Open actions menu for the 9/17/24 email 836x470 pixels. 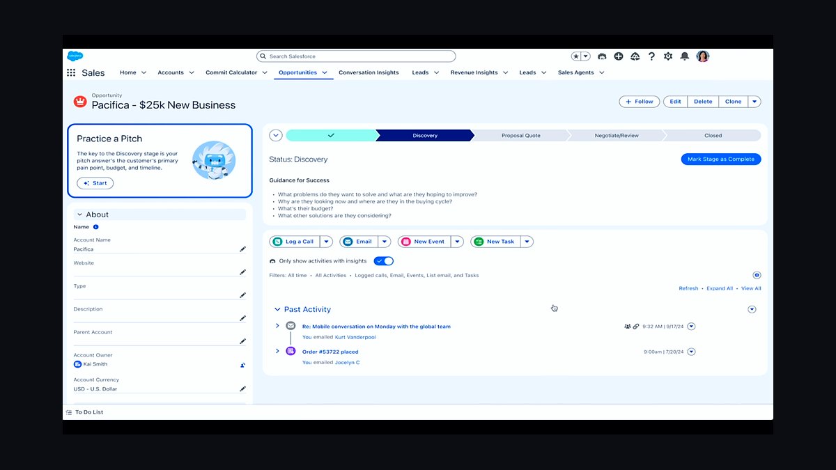(691, 326)
